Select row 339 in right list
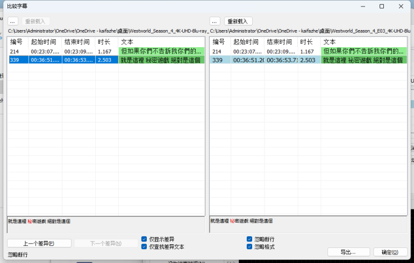 point(309,60)
